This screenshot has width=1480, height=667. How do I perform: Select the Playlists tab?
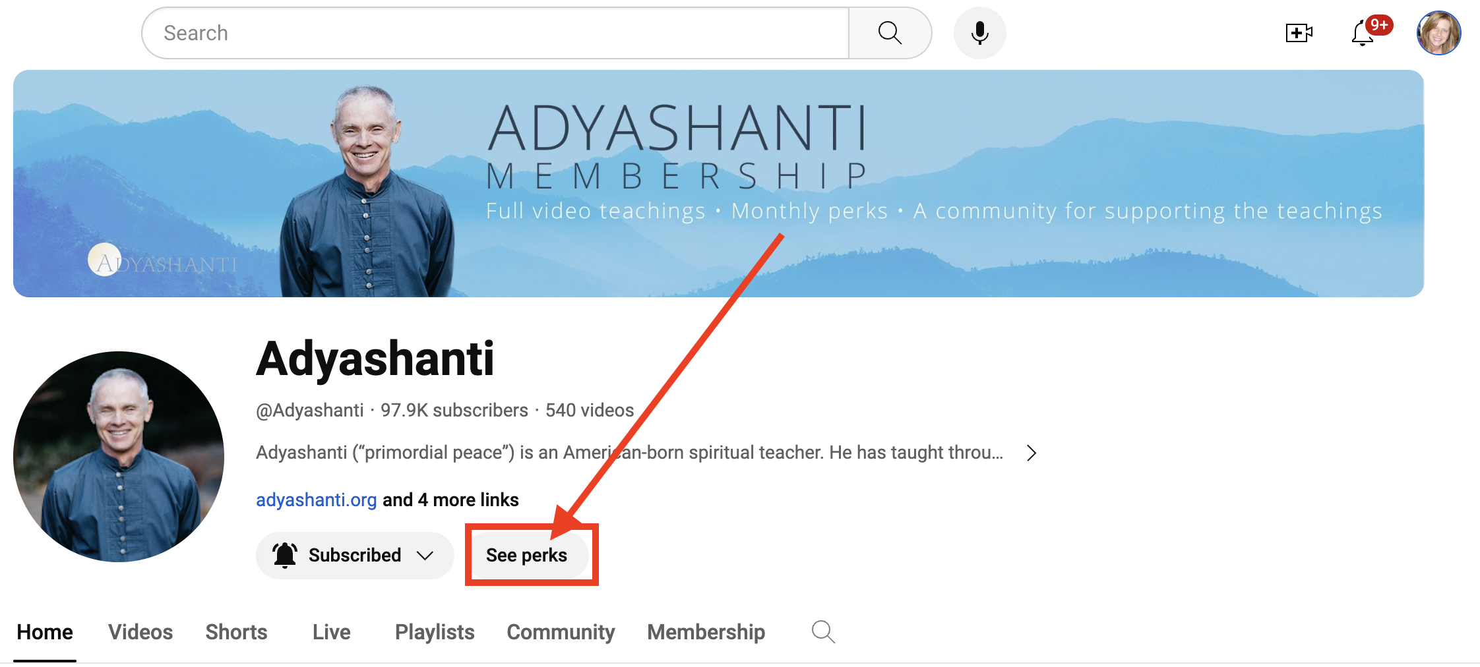(435, 631)
